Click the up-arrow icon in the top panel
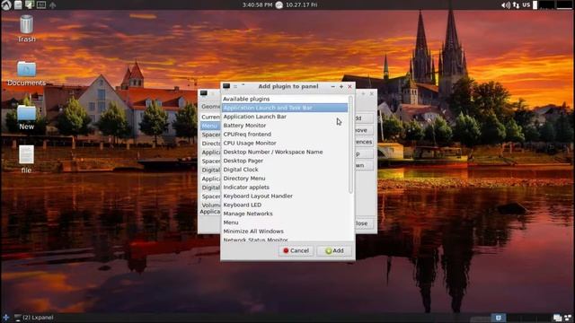This screenshot has width=575, height=323. click(52, 5)
